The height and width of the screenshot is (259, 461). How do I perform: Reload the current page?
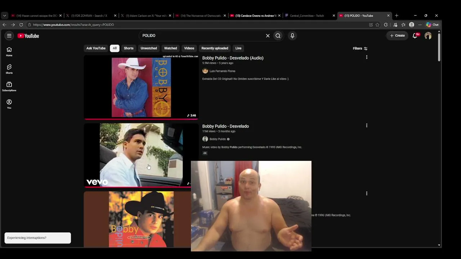pyautogui.click(x=21, y=24)
